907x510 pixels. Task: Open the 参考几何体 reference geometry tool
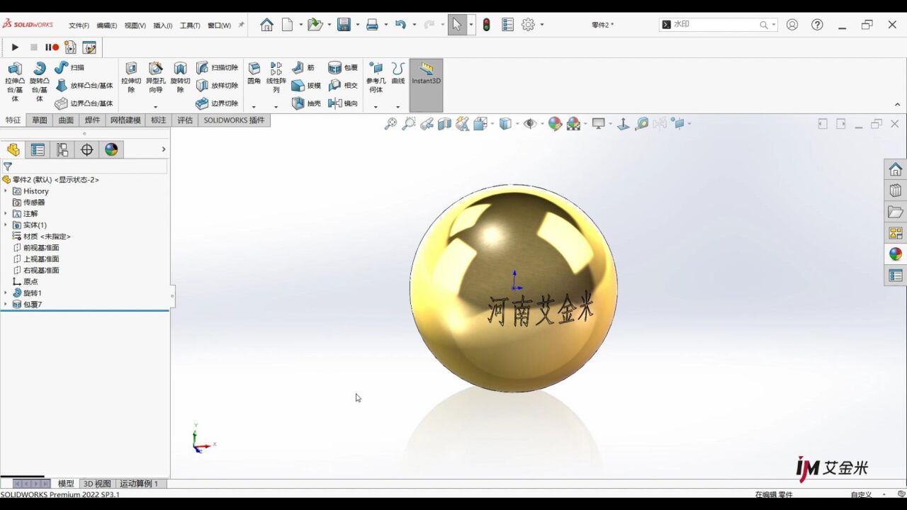pos(376,77)
